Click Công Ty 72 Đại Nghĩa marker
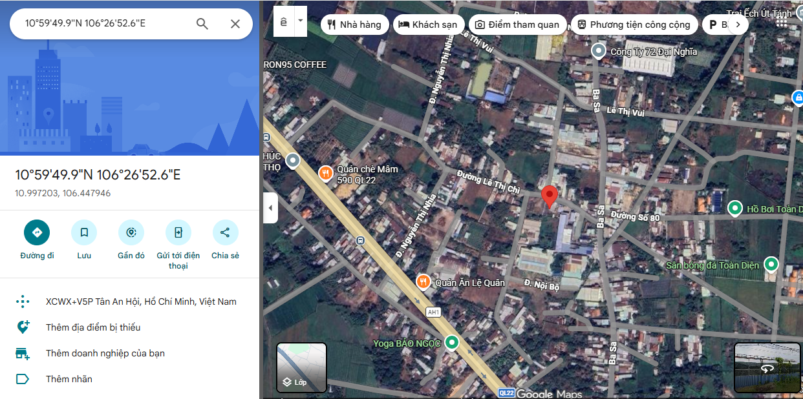 [x=599, y=50]
